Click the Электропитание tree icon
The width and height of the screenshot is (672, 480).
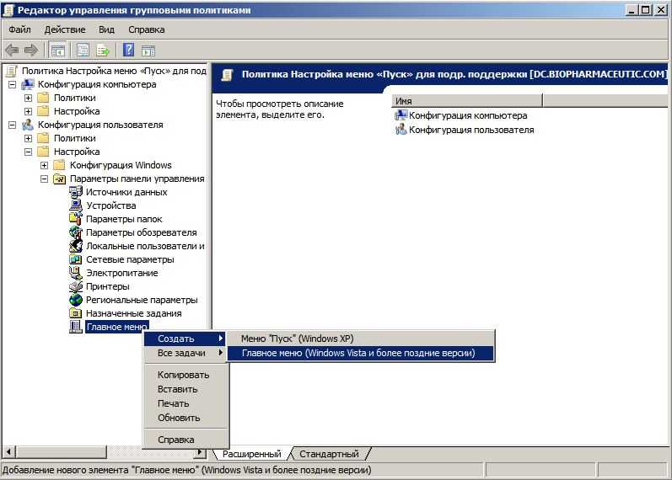[x=76, y=273]
